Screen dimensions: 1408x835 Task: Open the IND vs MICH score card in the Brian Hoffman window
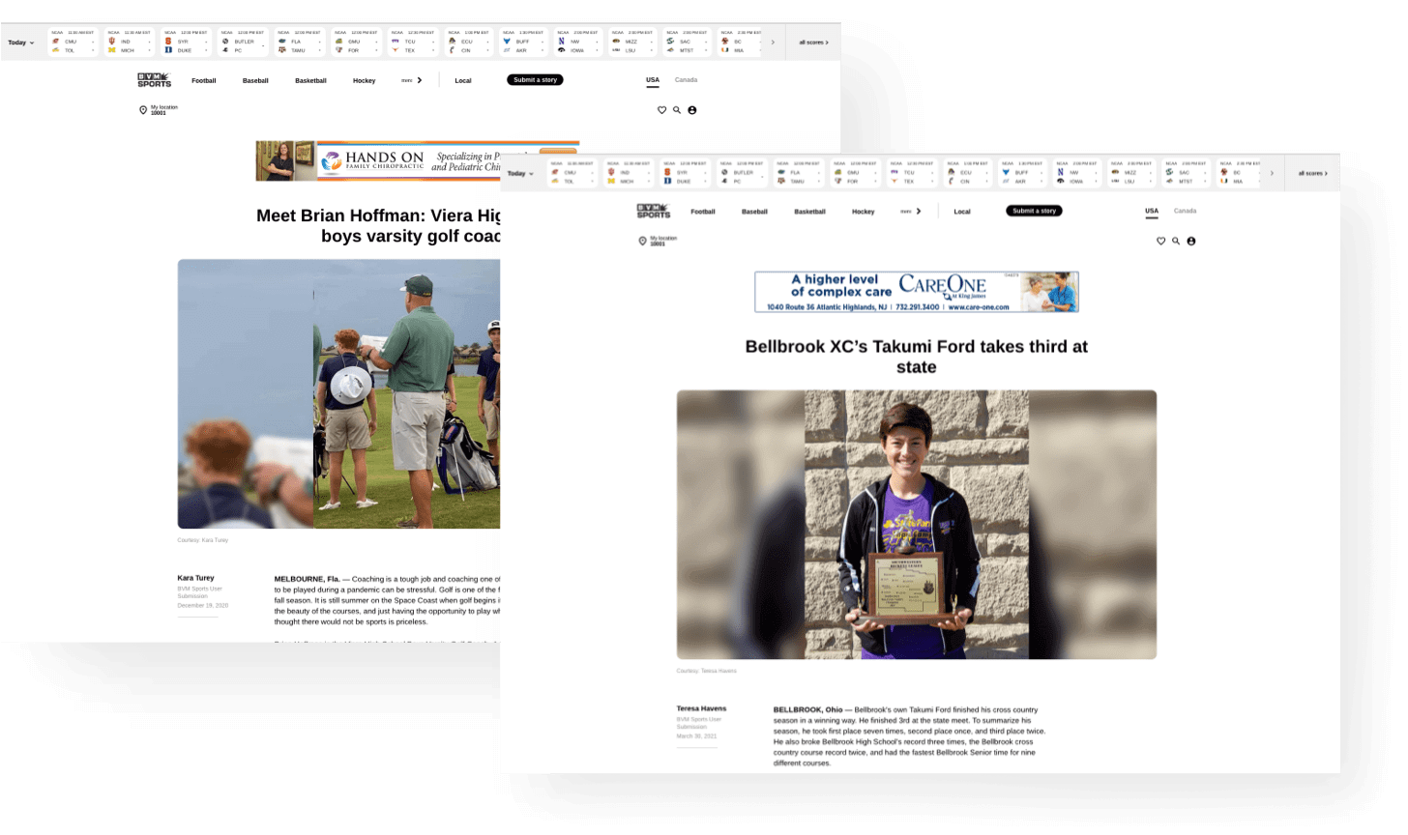130,42
